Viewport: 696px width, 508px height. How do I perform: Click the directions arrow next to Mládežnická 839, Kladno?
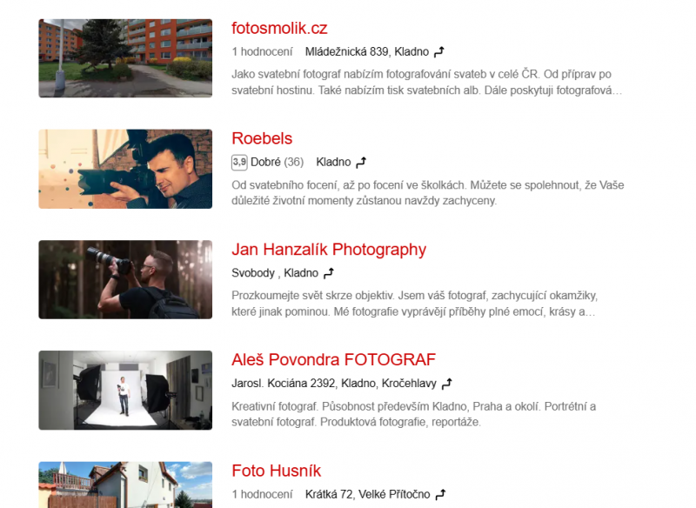pyautogui.click(x=439, y=52)
